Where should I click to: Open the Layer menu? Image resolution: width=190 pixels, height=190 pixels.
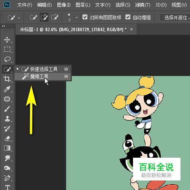pyautogui.click(x=83, y=5)
